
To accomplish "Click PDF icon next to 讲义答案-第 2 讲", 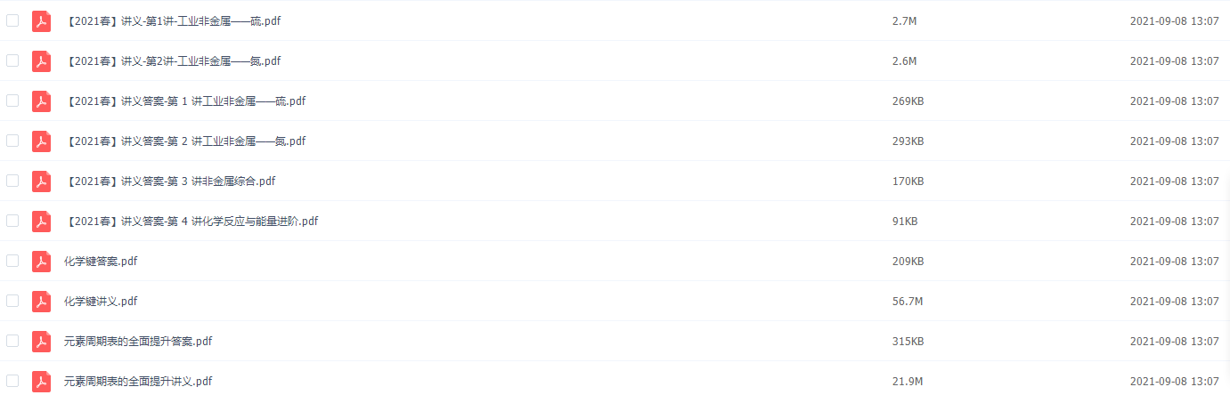I will [x=41, y=141].
